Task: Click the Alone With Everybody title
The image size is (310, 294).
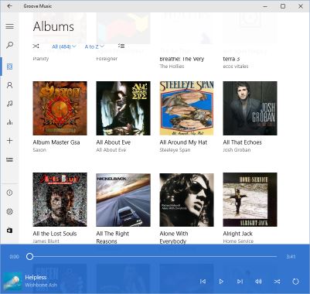Action: pos(174,238)
